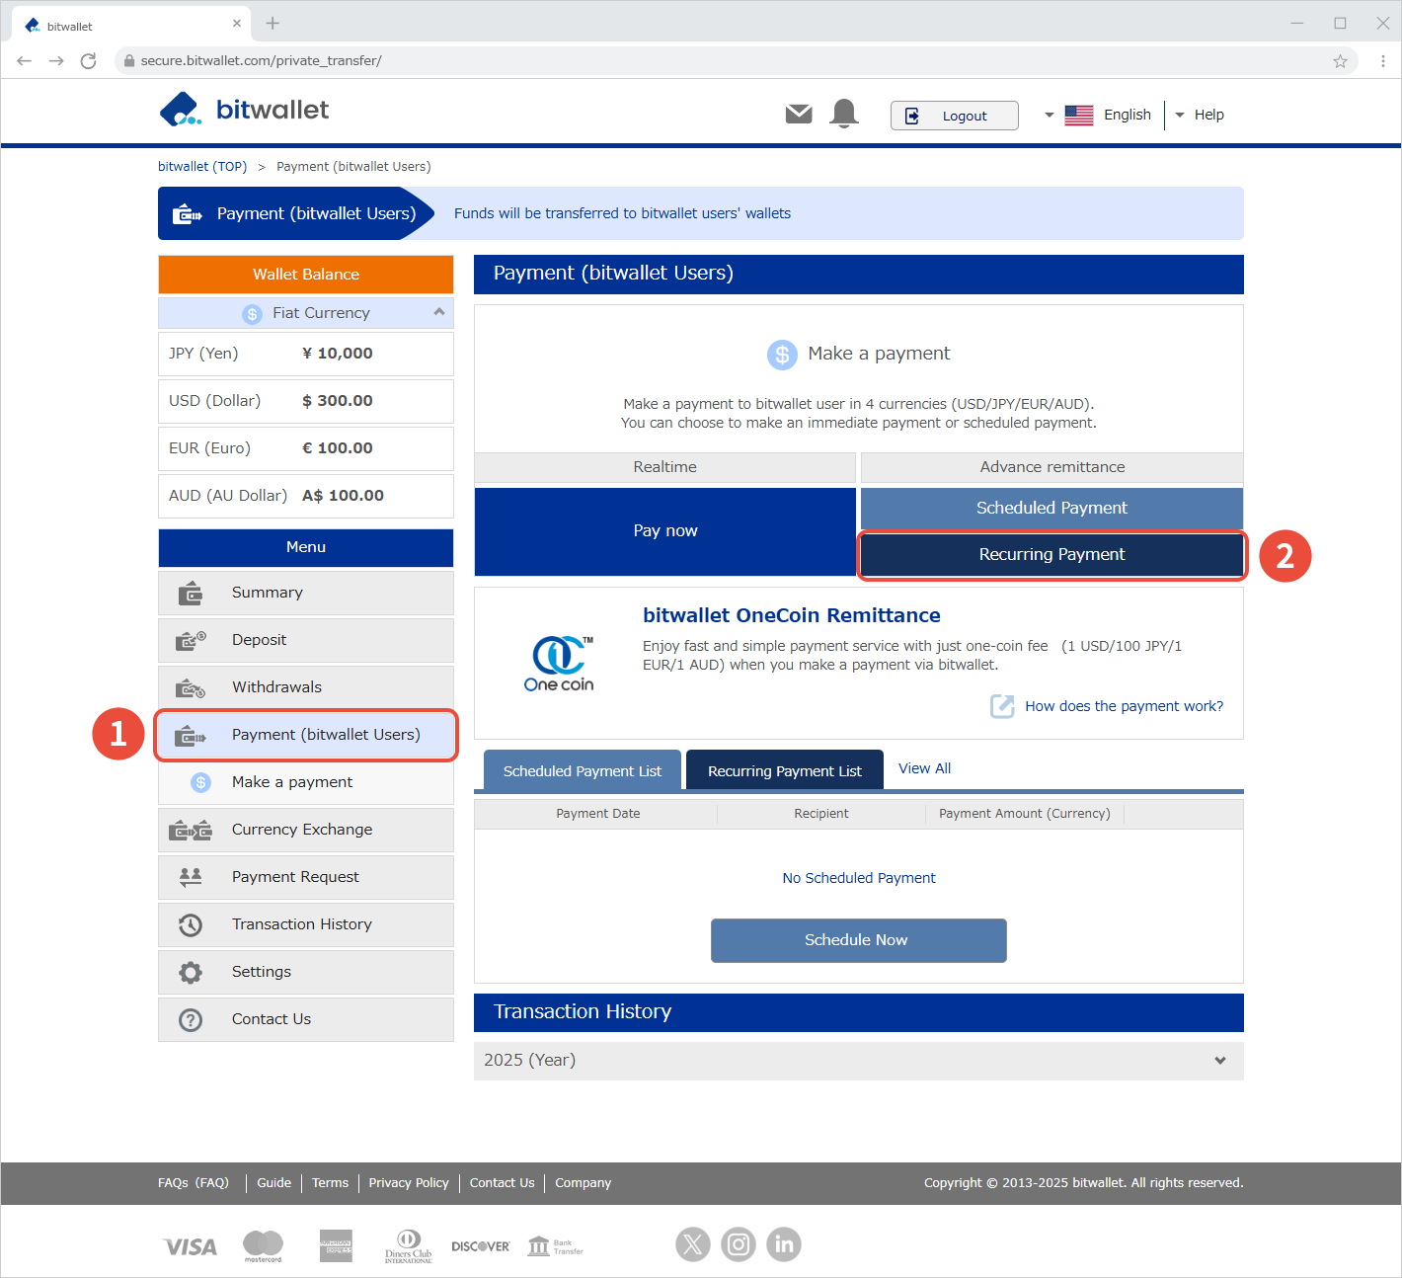Click the Scheduled Payment button

point(1051,508)
